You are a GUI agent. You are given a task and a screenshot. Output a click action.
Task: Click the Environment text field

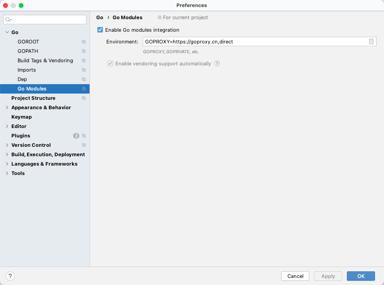(x=260, y=42)
